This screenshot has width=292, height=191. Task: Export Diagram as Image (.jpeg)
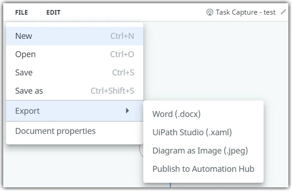pyautogui.click(x=203, y=151)
